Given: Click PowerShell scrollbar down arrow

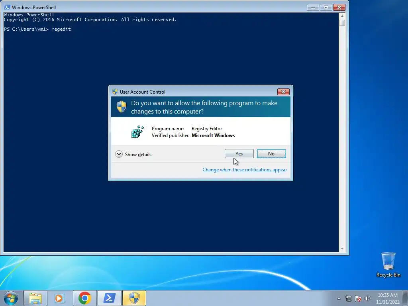Looking at the screenshot, I should coord(342,249).
